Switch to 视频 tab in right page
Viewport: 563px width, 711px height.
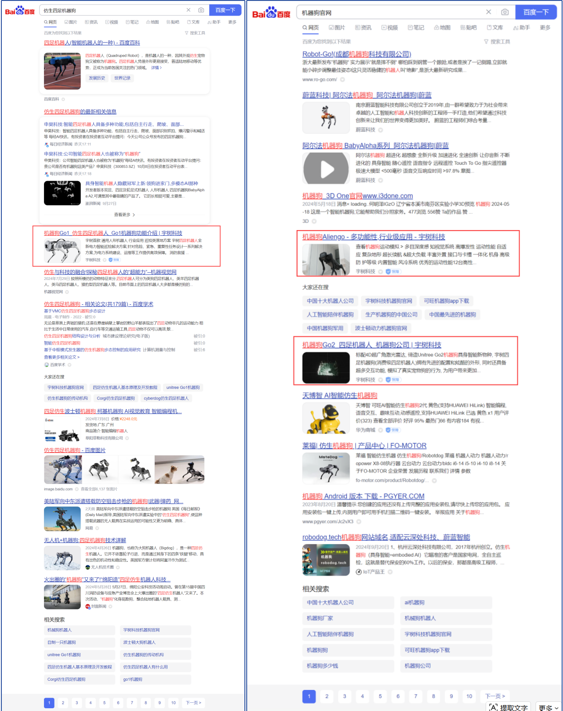point(390,28)
